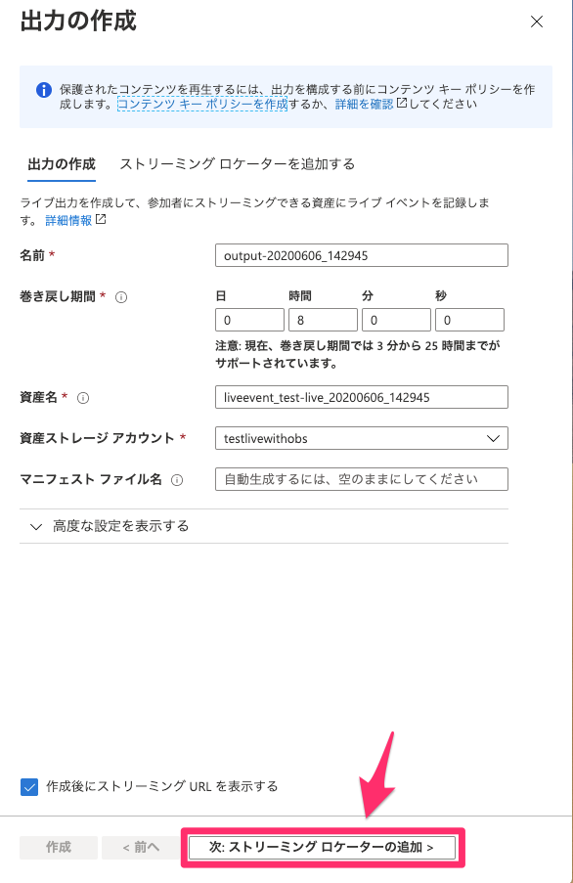The image size is (573, 883).
Task: Click the blue information icon in the banner
Action: tap(44, 90)
